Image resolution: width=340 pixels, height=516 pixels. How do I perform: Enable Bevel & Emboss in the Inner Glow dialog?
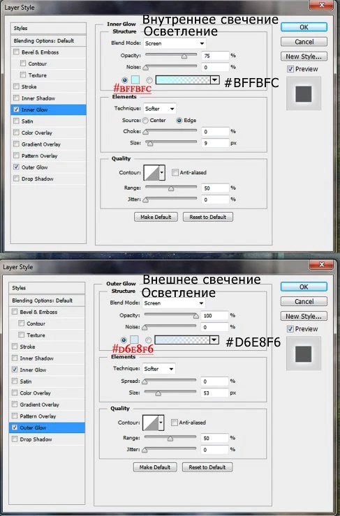(x=16, y=52)
